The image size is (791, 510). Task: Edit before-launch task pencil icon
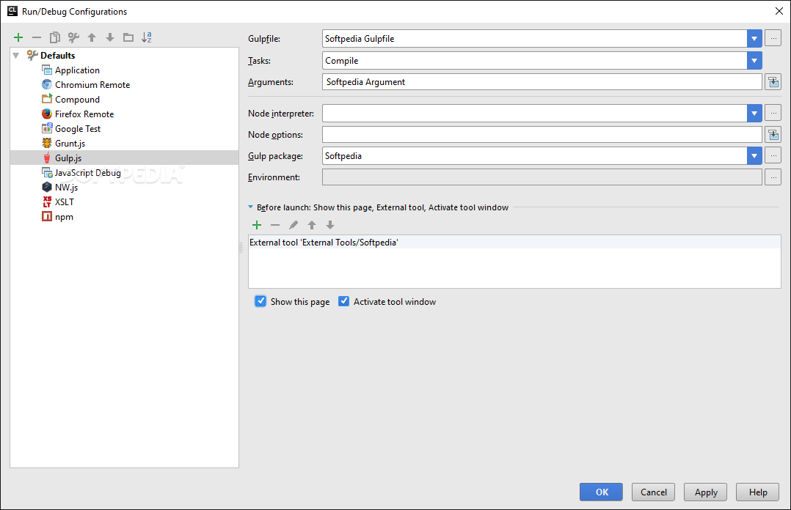(293, 225)
